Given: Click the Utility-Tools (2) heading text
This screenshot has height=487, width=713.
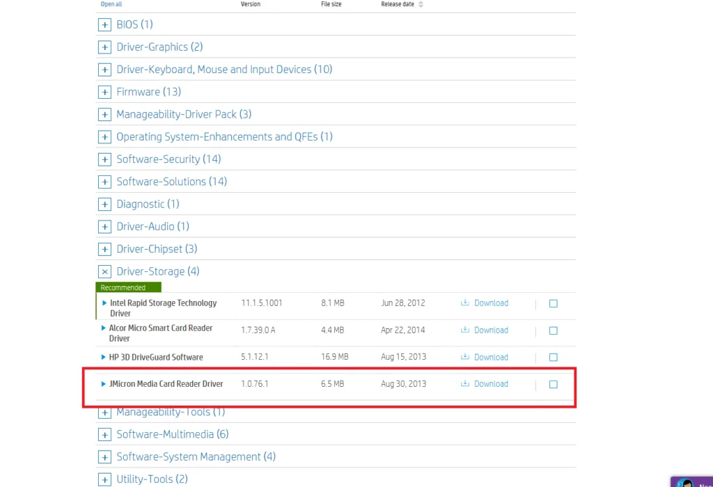Looking at the screenshot, I should pos(152,480).
